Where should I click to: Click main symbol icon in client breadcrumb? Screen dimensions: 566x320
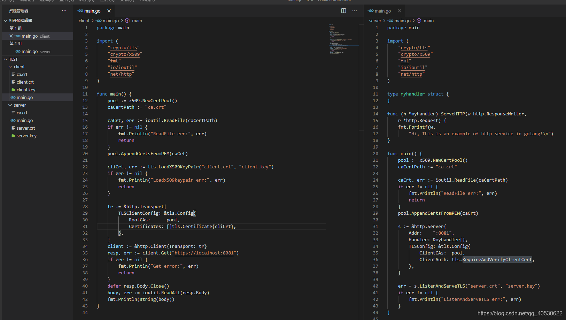(127, 21)
